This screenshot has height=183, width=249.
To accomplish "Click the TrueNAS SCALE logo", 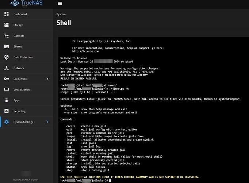I will click(26, 4).
